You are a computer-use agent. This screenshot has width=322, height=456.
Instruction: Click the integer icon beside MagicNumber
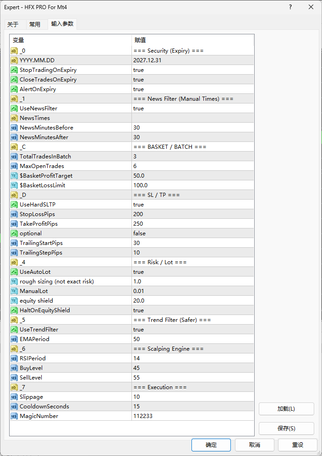(14, 416)
